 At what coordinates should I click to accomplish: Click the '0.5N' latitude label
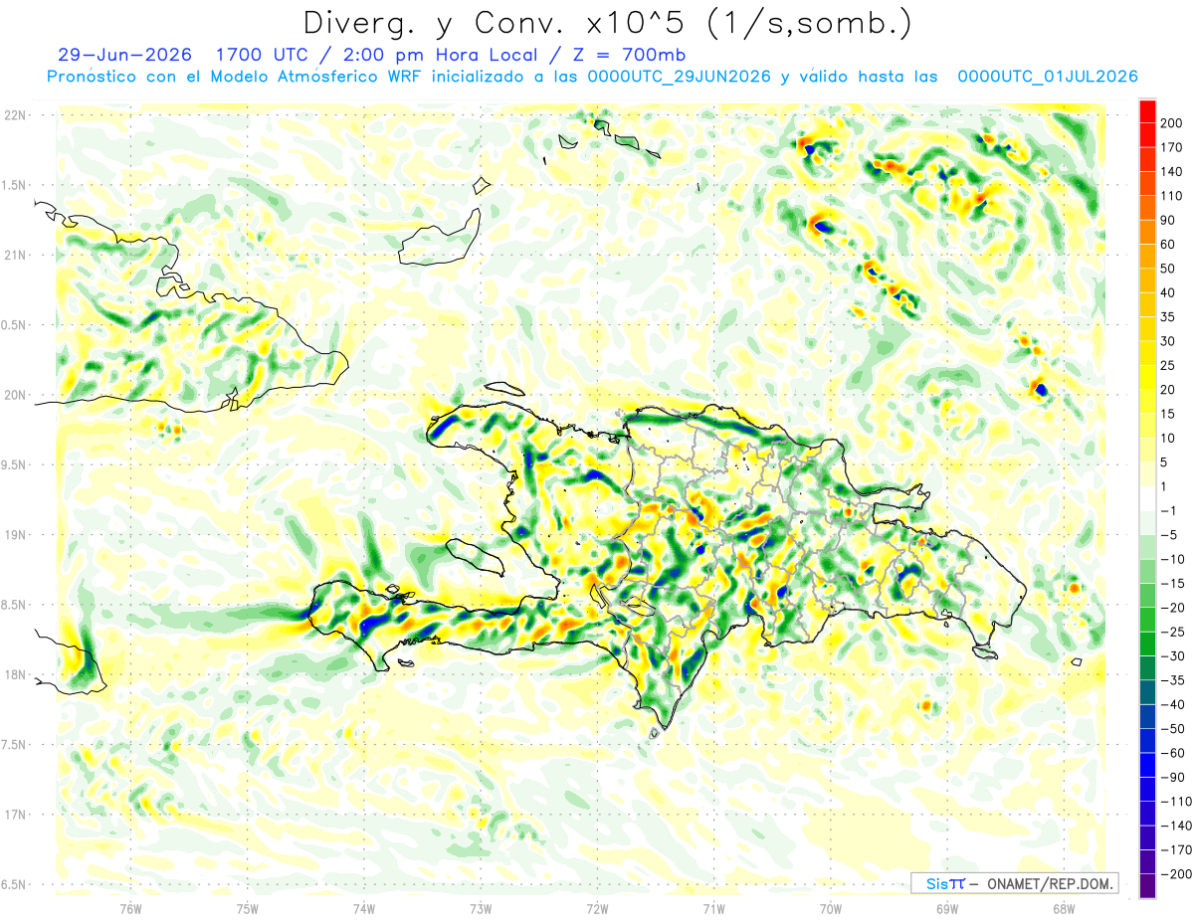pyautogui.click(x=15, y=325)
